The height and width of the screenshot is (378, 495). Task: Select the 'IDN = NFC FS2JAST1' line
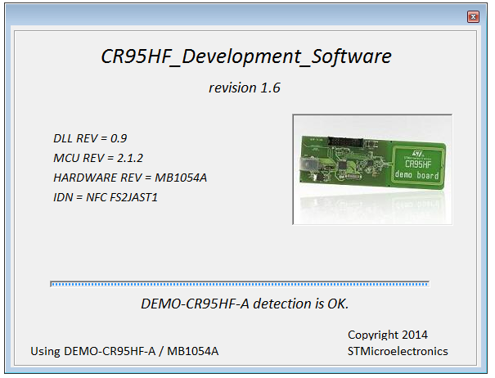point(106,197)
